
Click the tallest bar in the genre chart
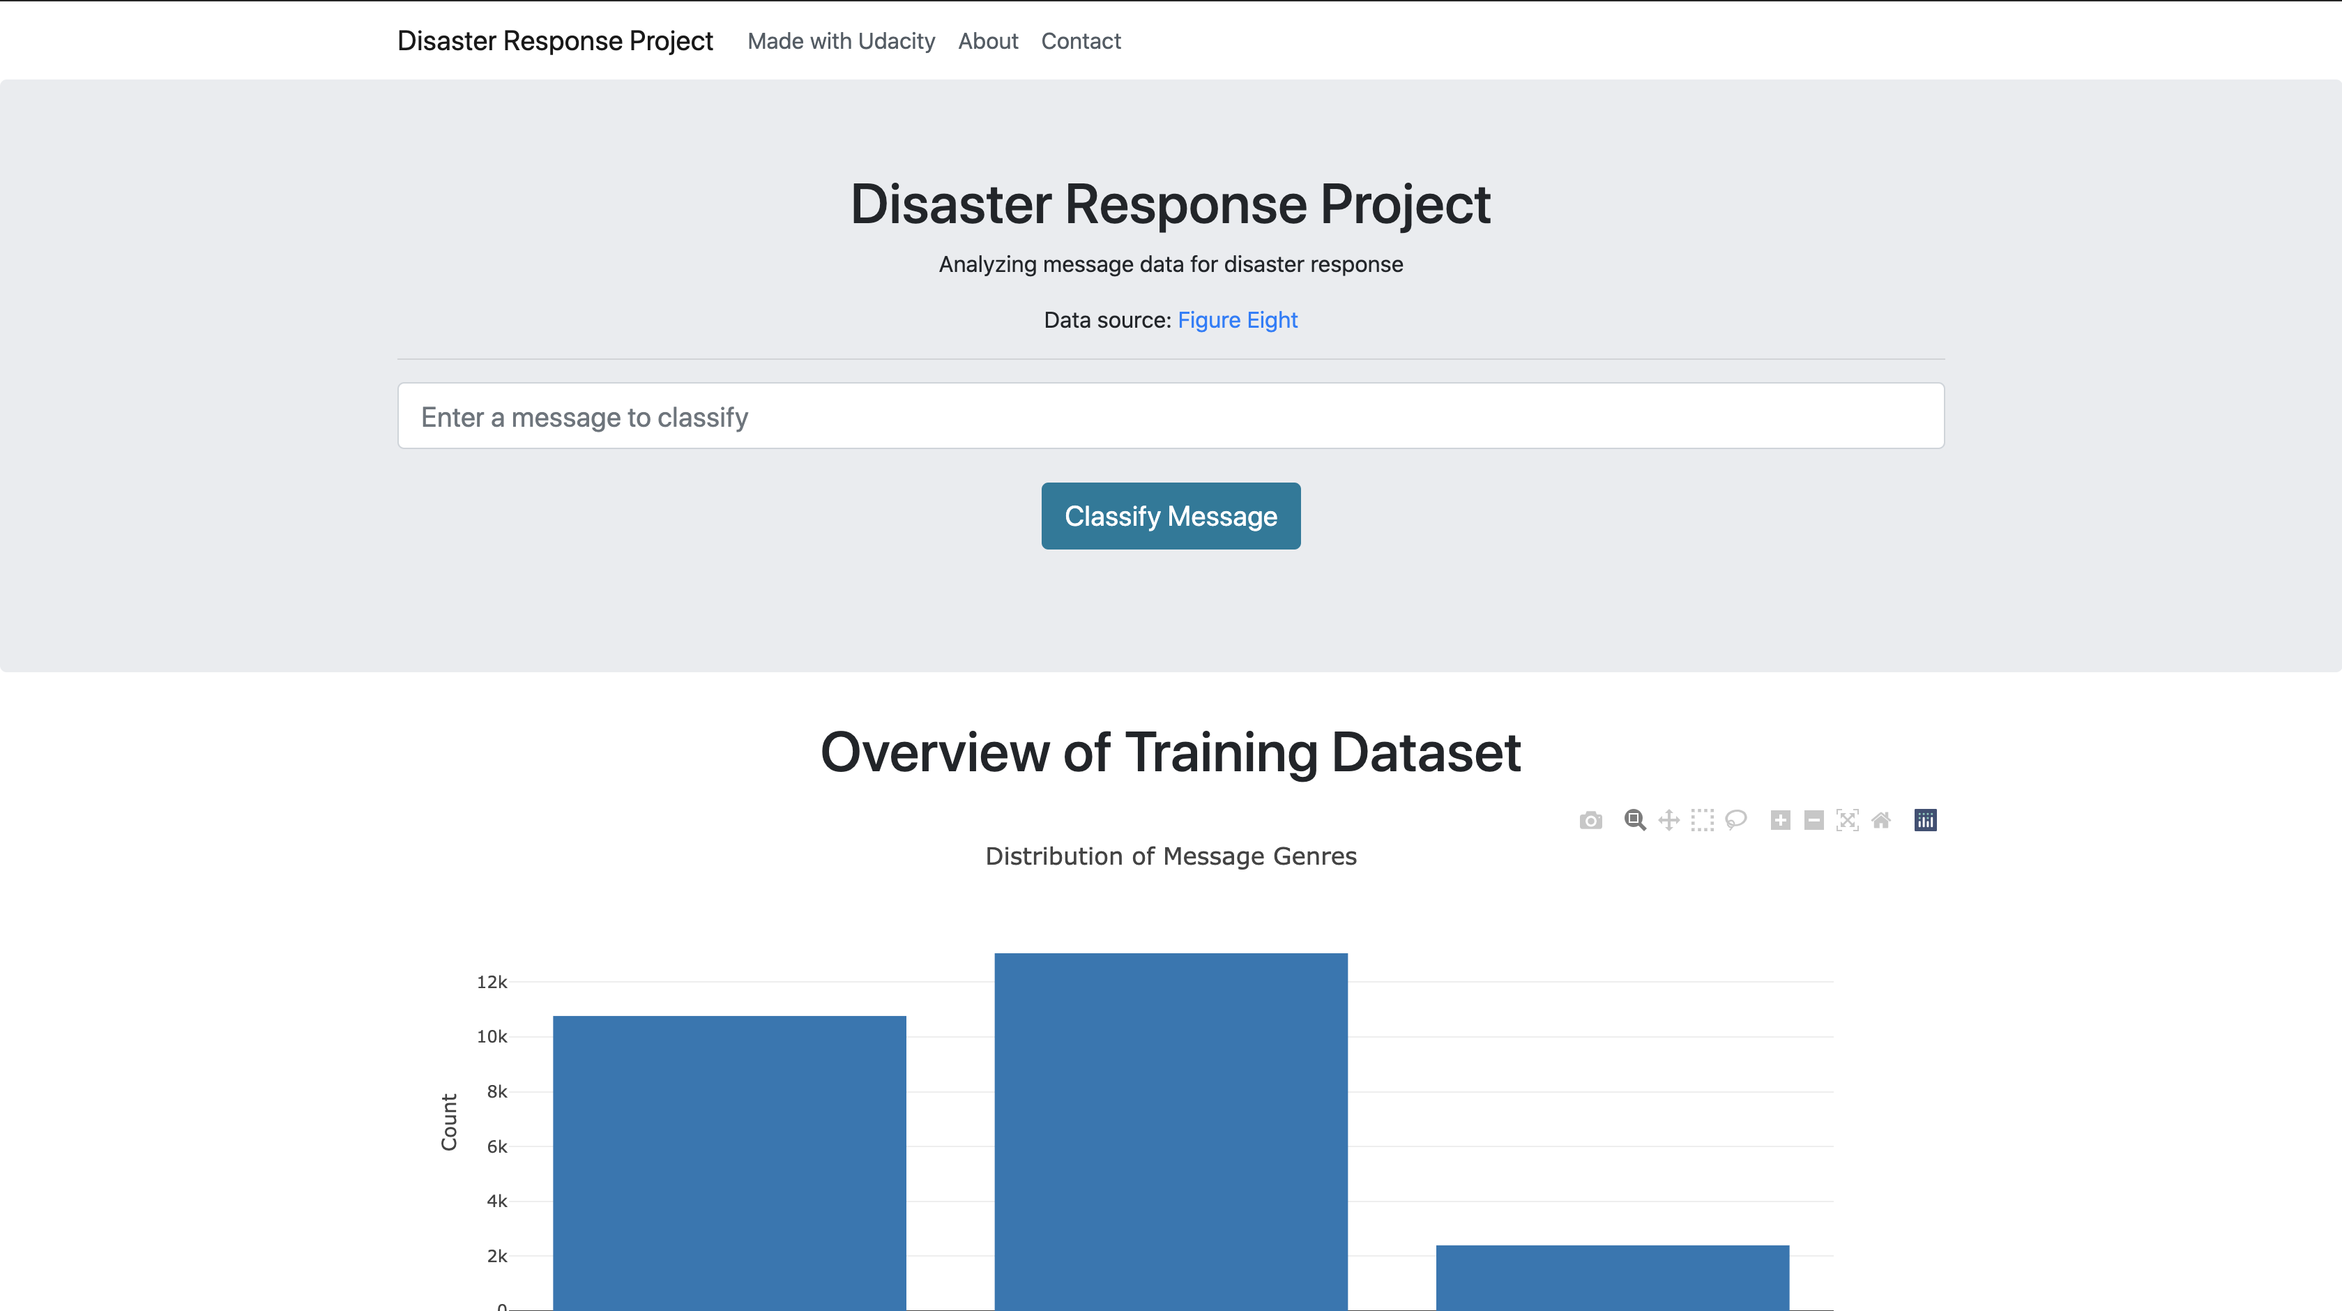pyautogui.click(x=1171, y=1137)
